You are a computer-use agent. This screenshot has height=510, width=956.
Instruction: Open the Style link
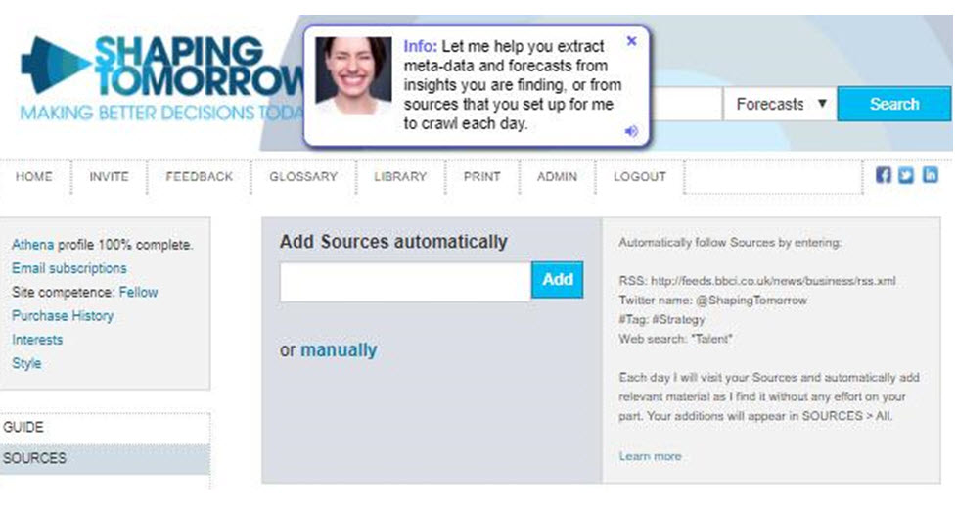click(26, 363)
